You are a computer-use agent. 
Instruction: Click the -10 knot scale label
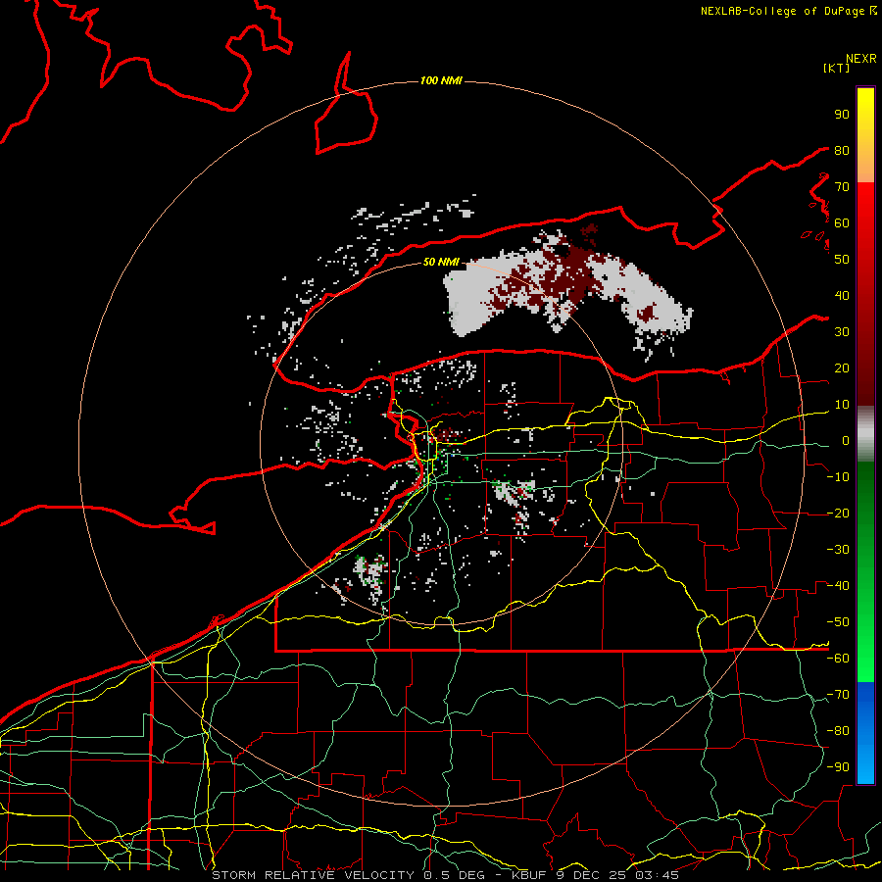[838, 477]
